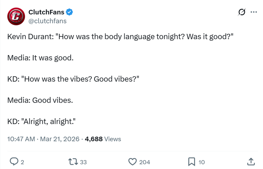263x169 pixels.
Task: Open the three-dot more options menu
Action: coord(254,12)
